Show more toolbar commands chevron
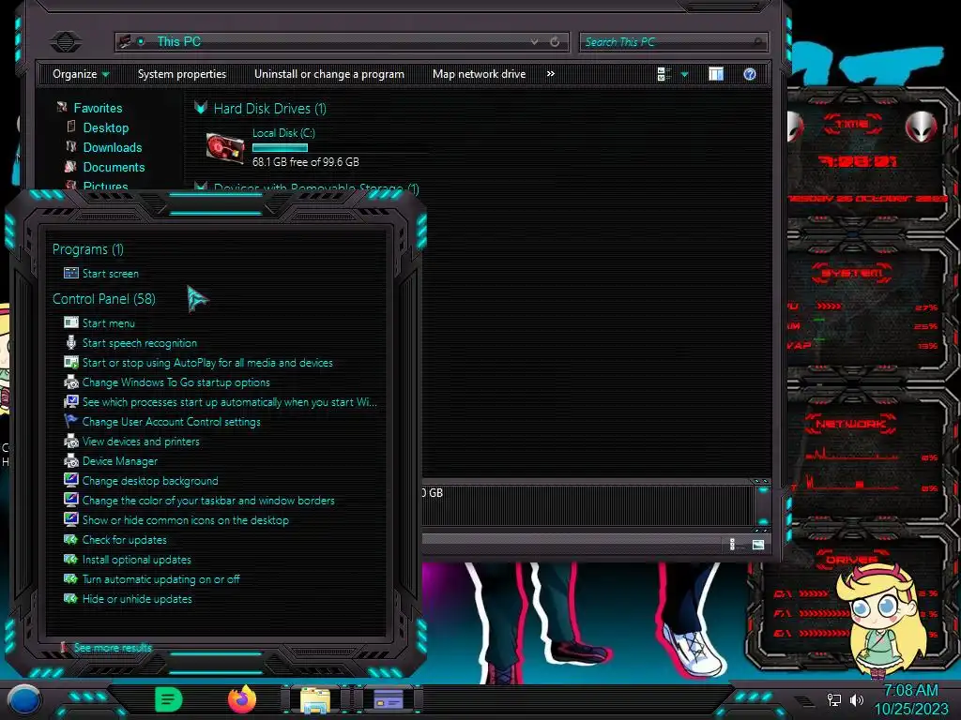The height and width of the screenshot is (720, 961). coord(550,74)
